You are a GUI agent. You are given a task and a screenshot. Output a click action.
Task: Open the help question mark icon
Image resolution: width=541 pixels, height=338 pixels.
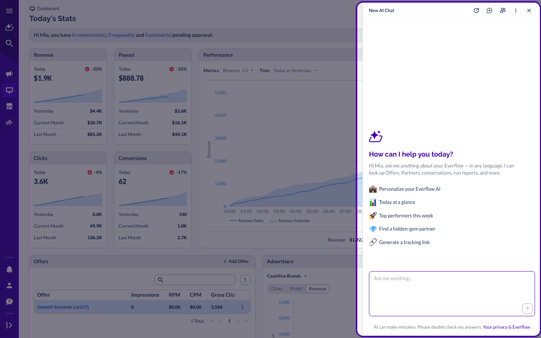9,302
